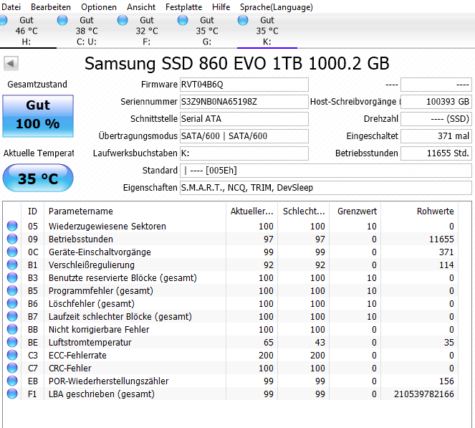This screenshot has width=475, height=428.
Task: Open the Bearbeiten menu
Action: coord(51,7)
